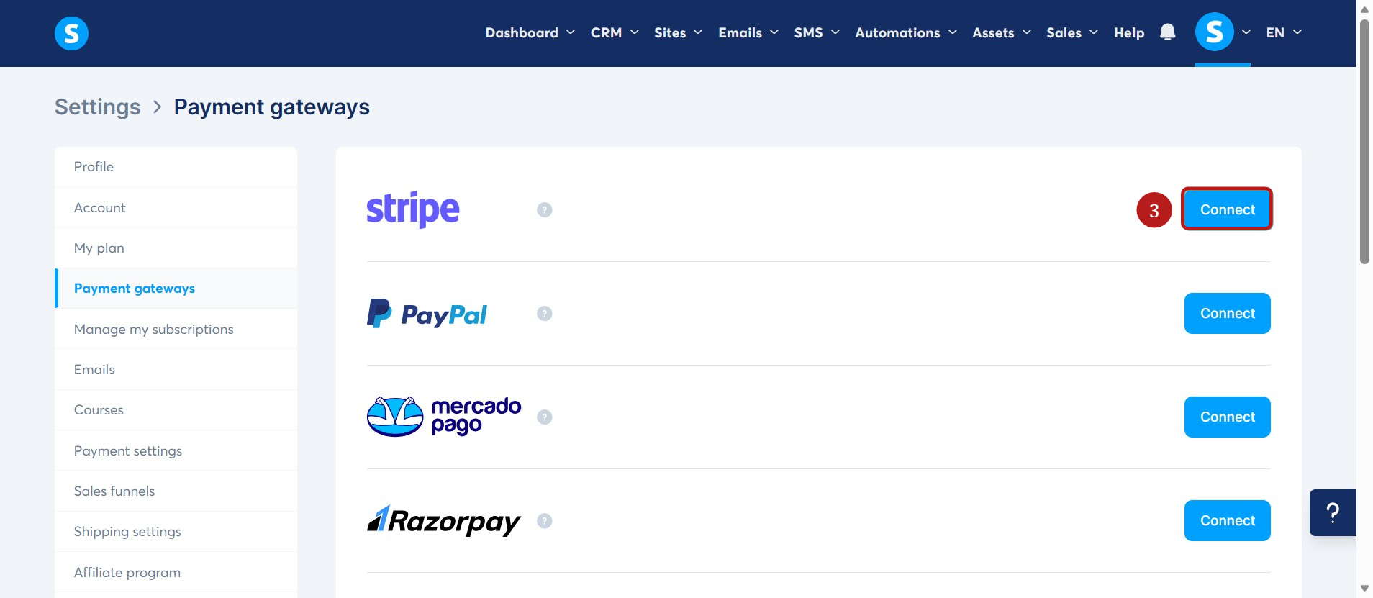The image size is (1373, 598).
Task: Open the notifications bell
Action: (1168, 32)
